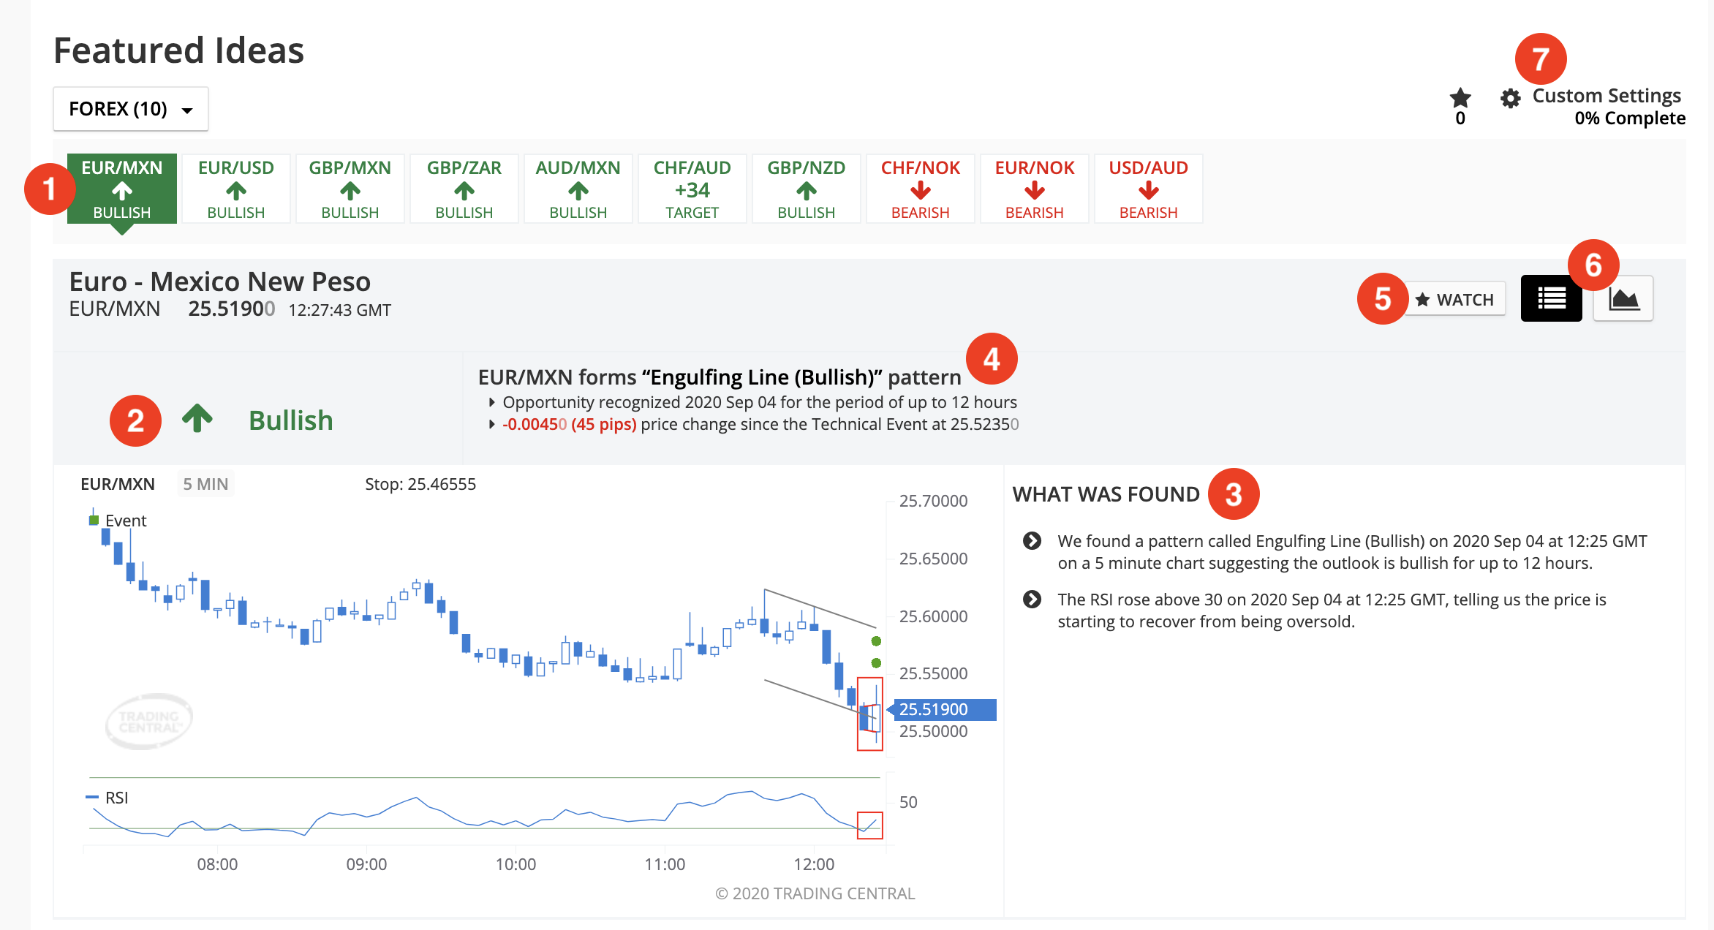Image resolution: width=1714 pixels, height=930 pixels.
Task: Switch to the list detail view icon
Action: coord(1551,298)
